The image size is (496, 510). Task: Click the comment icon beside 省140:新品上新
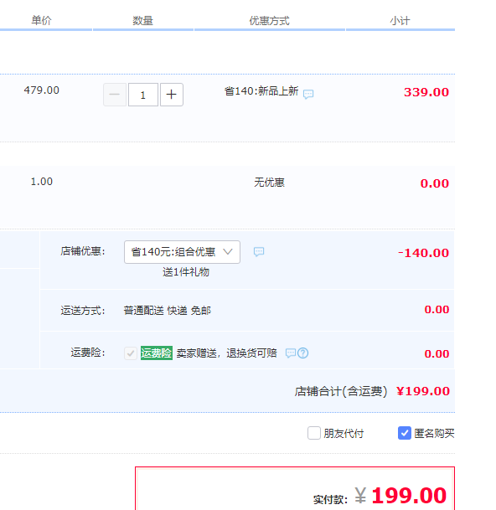click(308, 95)
